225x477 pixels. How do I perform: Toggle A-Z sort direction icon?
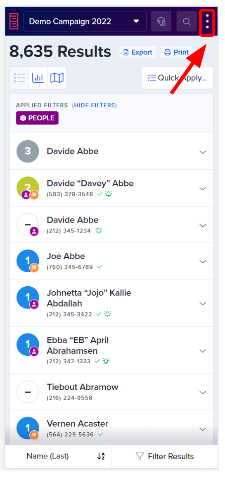click(x=101, y=456)
